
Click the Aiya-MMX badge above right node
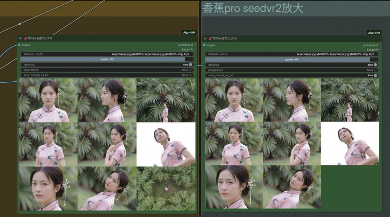pyautogui.click(x=374, y=33)
